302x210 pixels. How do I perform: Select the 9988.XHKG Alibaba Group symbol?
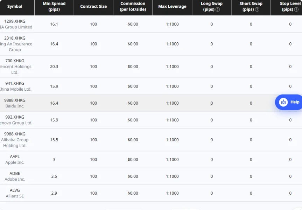click(15, 140)
